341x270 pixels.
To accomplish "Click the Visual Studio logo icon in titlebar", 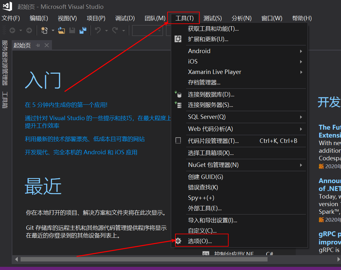I will point(7,6).
